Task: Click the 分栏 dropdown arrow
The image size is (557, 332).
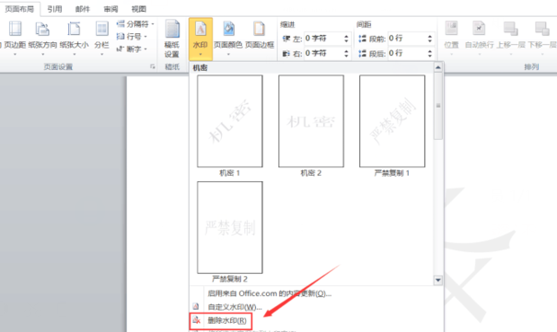Action: point(102,54)
